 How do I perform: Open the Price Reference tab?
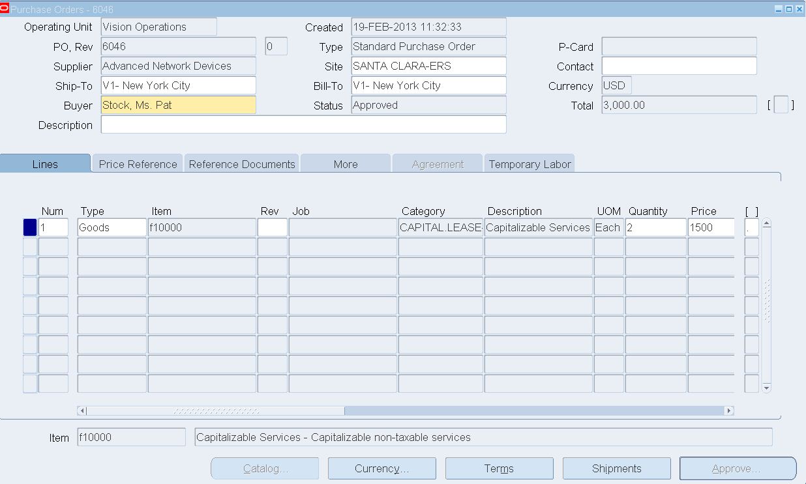(138, 164)
